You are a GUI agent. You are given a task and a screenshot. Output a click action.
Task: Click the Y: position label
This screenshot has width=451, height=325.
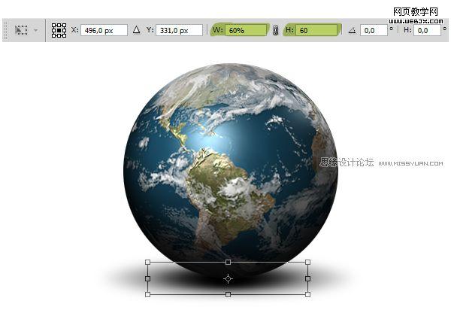click(x=150, y=30)
